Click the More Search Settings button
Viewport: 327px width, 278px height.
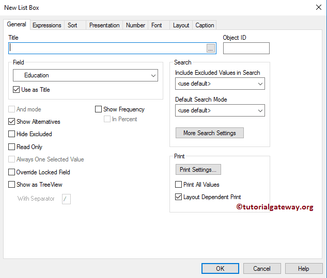[209, 133]
